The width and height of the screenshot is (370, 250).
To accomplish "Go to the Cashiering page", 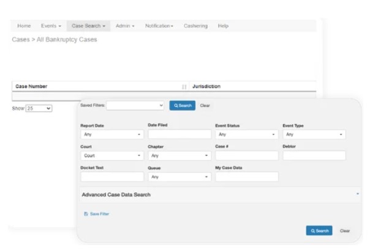I will pyautogui.click(x=195, y=26).
